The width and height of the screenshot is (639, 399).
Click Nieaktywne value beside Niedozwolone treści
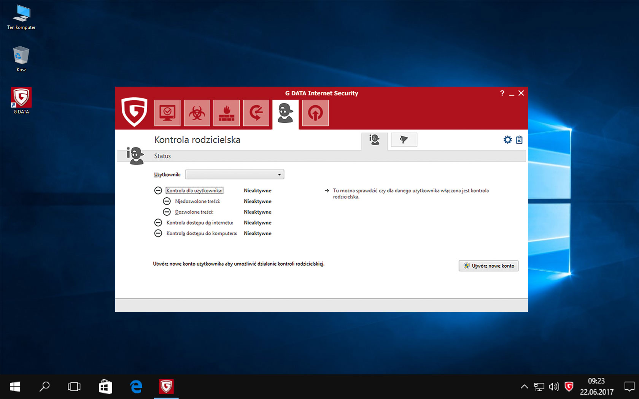(x=258, y=201)
